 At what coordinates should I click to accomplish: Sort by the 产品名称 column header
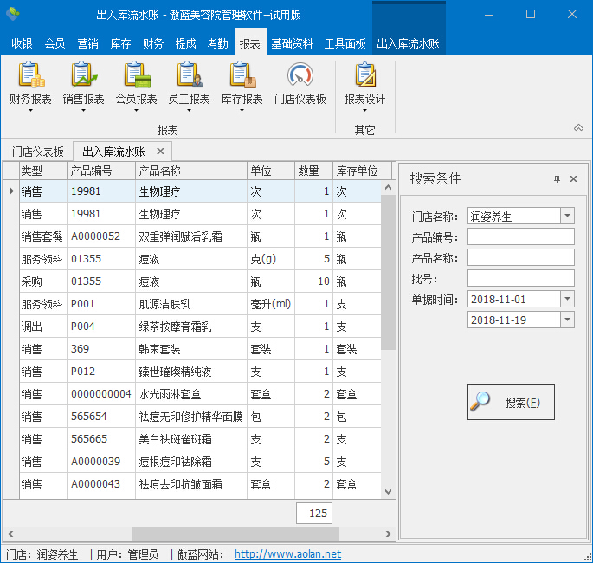190,171
